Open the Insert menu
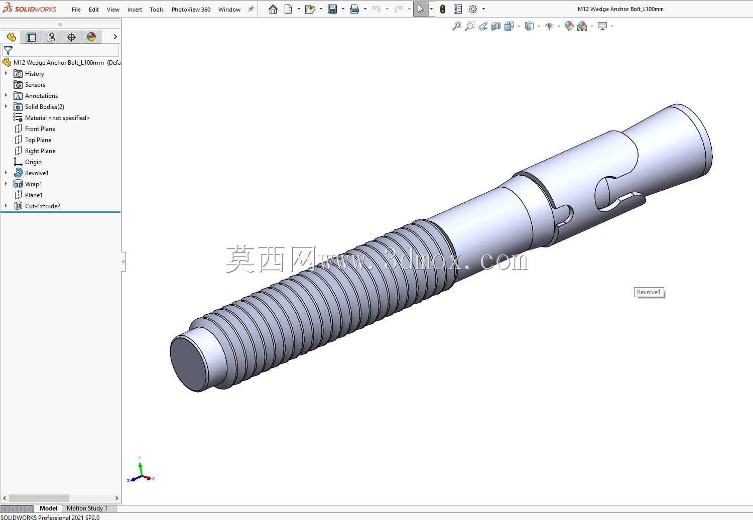This screenshot has height=520, width=753. [x=135, y=9]
